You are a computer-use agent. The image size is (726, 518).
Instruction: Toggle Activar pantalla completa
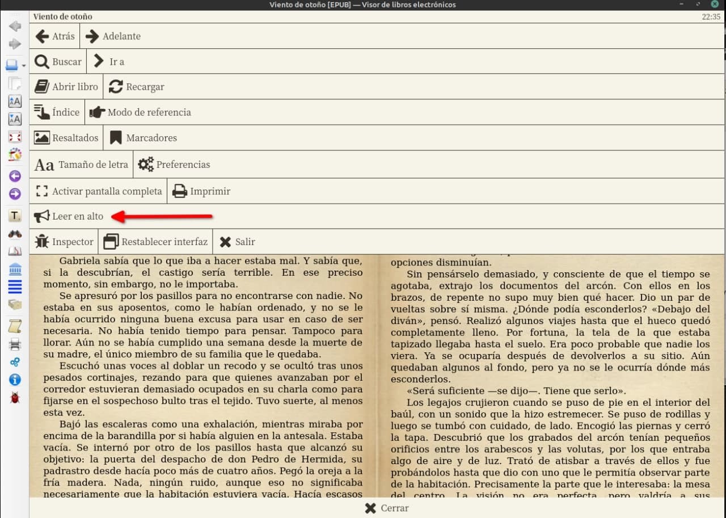click(x=98, y=191)
